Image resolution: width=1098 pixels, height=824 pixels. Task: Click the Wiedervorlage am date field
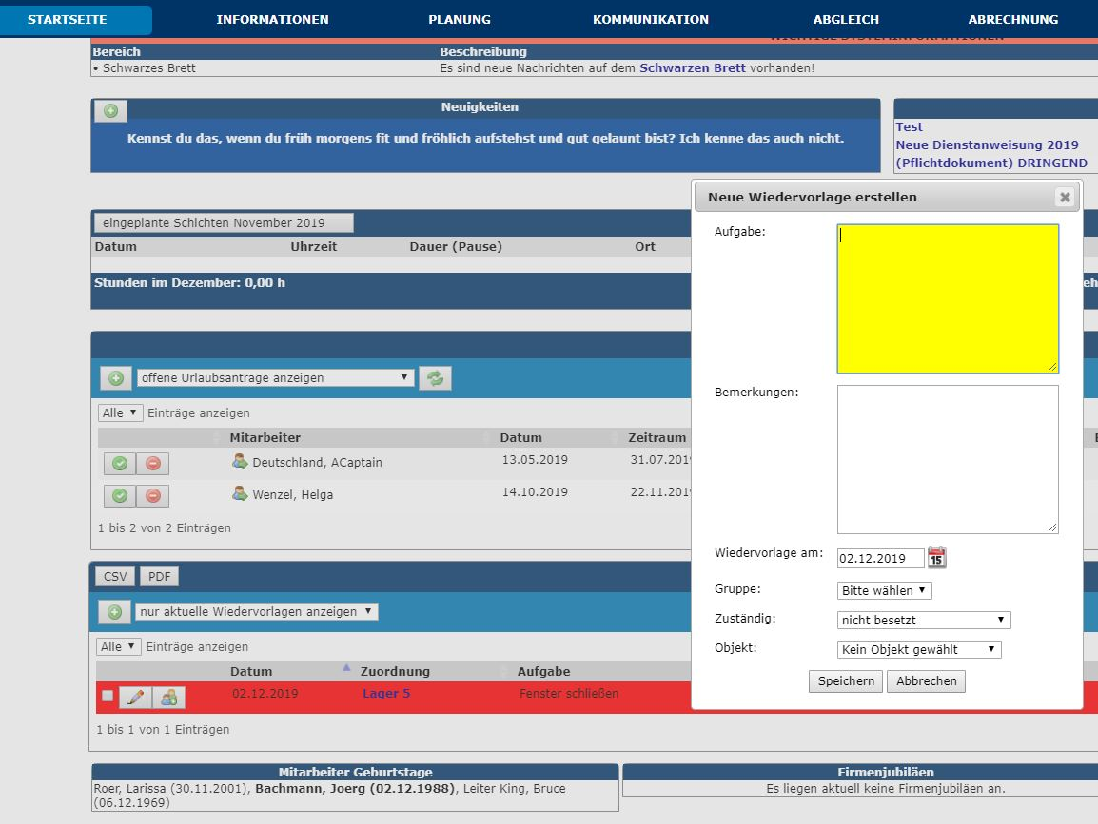coord(880,558)
